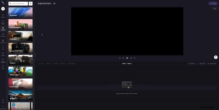Click the plus button to add media
This screenshot has height=110, width=219.
(x=3, y=9)
